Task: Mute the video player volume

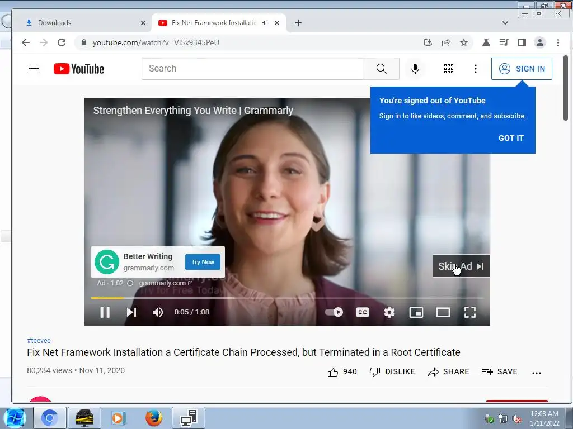Action: [x=158, y=312]
